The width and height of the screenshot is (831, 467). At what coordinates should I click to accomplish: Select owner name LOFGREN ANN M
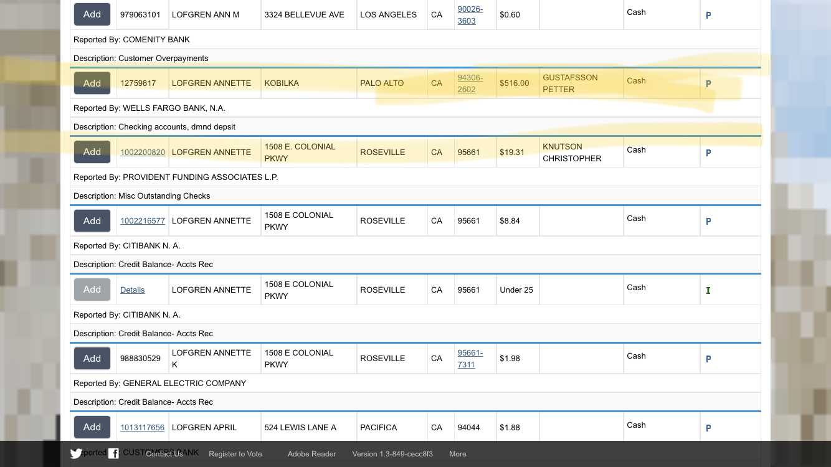pyautogui.click(x=206, y=14)
